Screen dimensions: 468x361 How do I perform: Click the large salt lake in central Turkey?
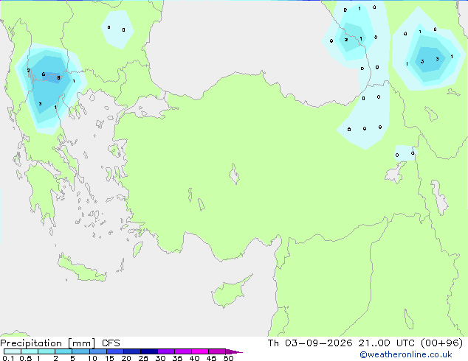click(234, 174)
